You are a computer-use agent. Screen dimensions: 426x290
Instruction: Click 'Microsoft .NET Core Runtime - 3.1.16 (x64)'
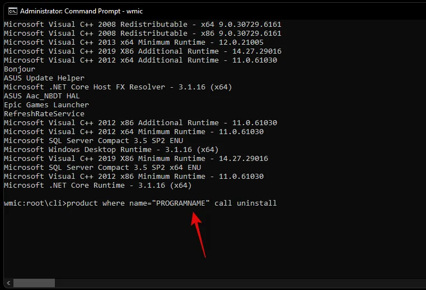click(98, 186)
